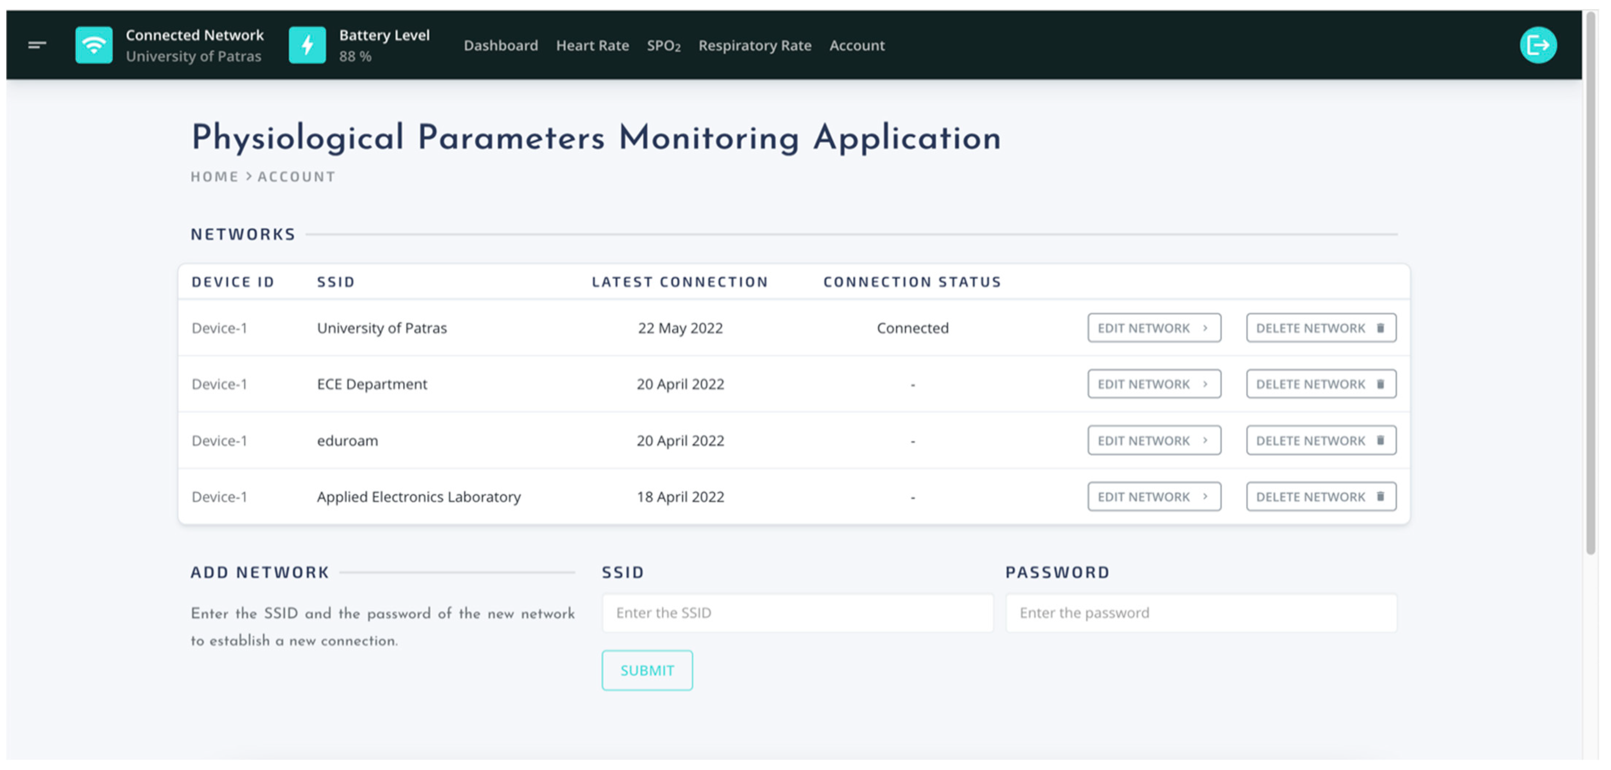Click trash icon for Applied Electronics Laboratory
Image resolution: width=1611 pixels, height=770 pixels.
click(x=1380, y=496)
